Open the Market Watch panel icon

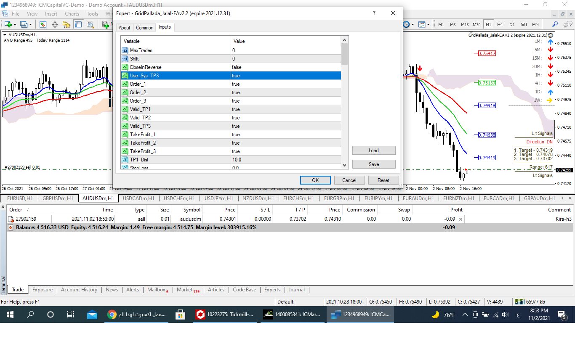(x=43, y=24)
